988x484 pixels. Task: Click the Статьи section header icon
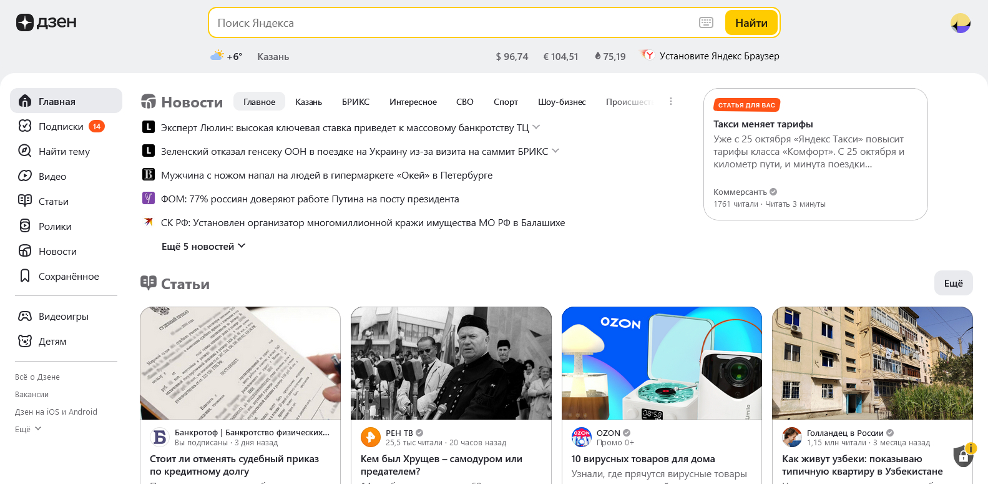point(149,283)
